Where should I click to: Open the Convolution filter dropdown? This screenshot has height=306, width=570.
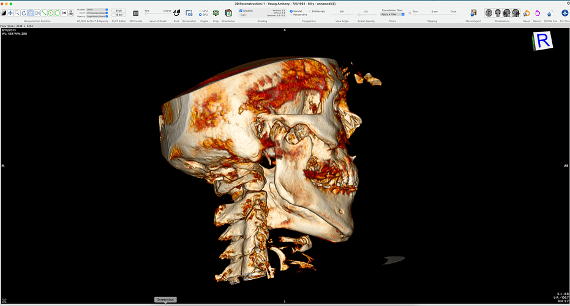tap(392, 14)
